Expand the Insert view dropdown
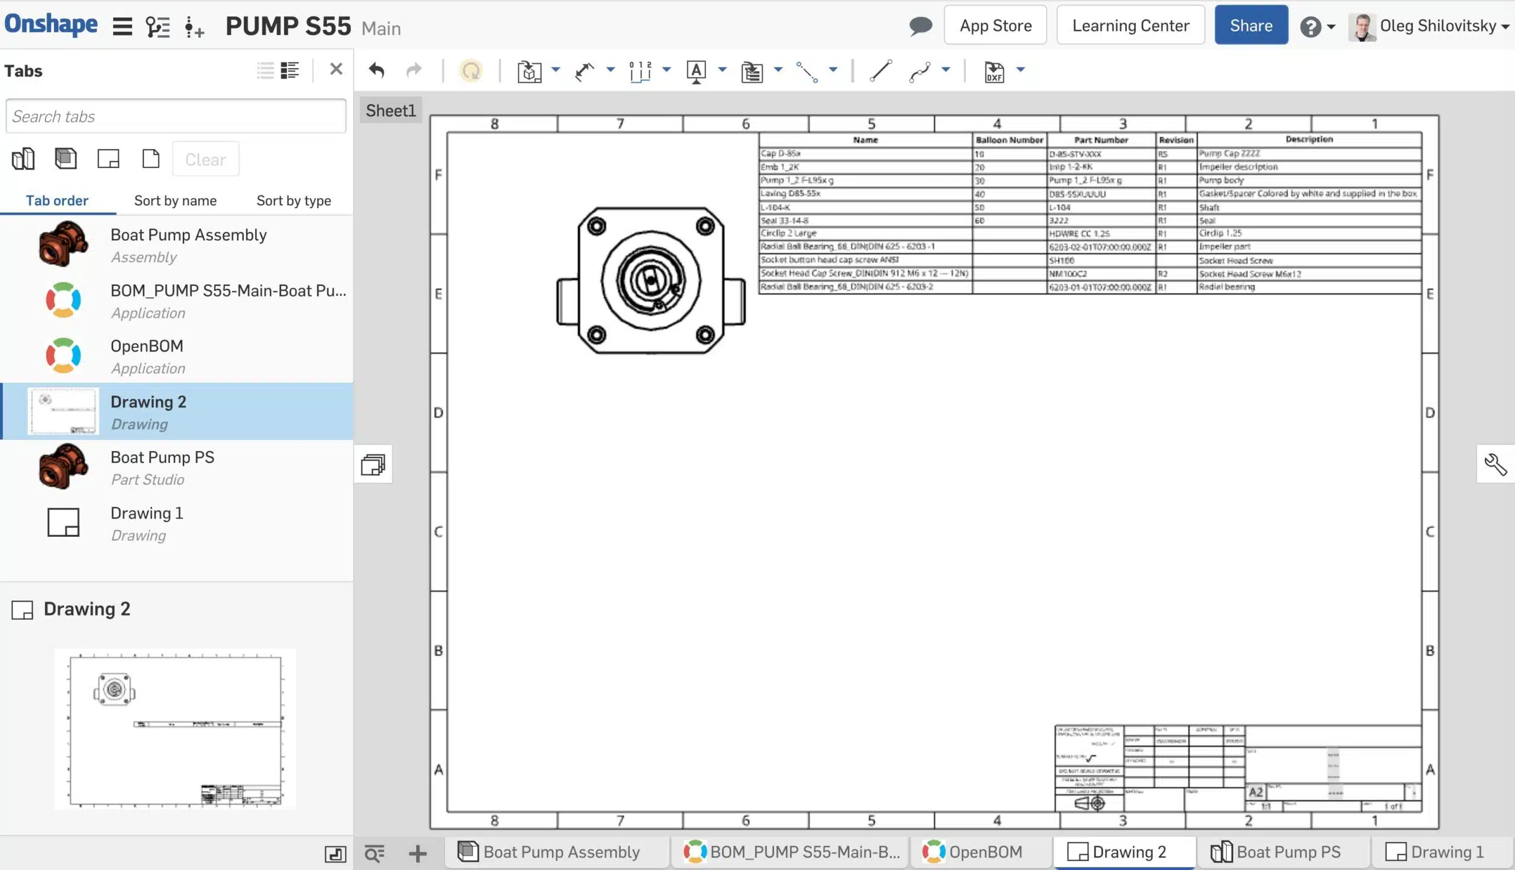Viewport: 1515px width, 870px height. click(556, 70)
